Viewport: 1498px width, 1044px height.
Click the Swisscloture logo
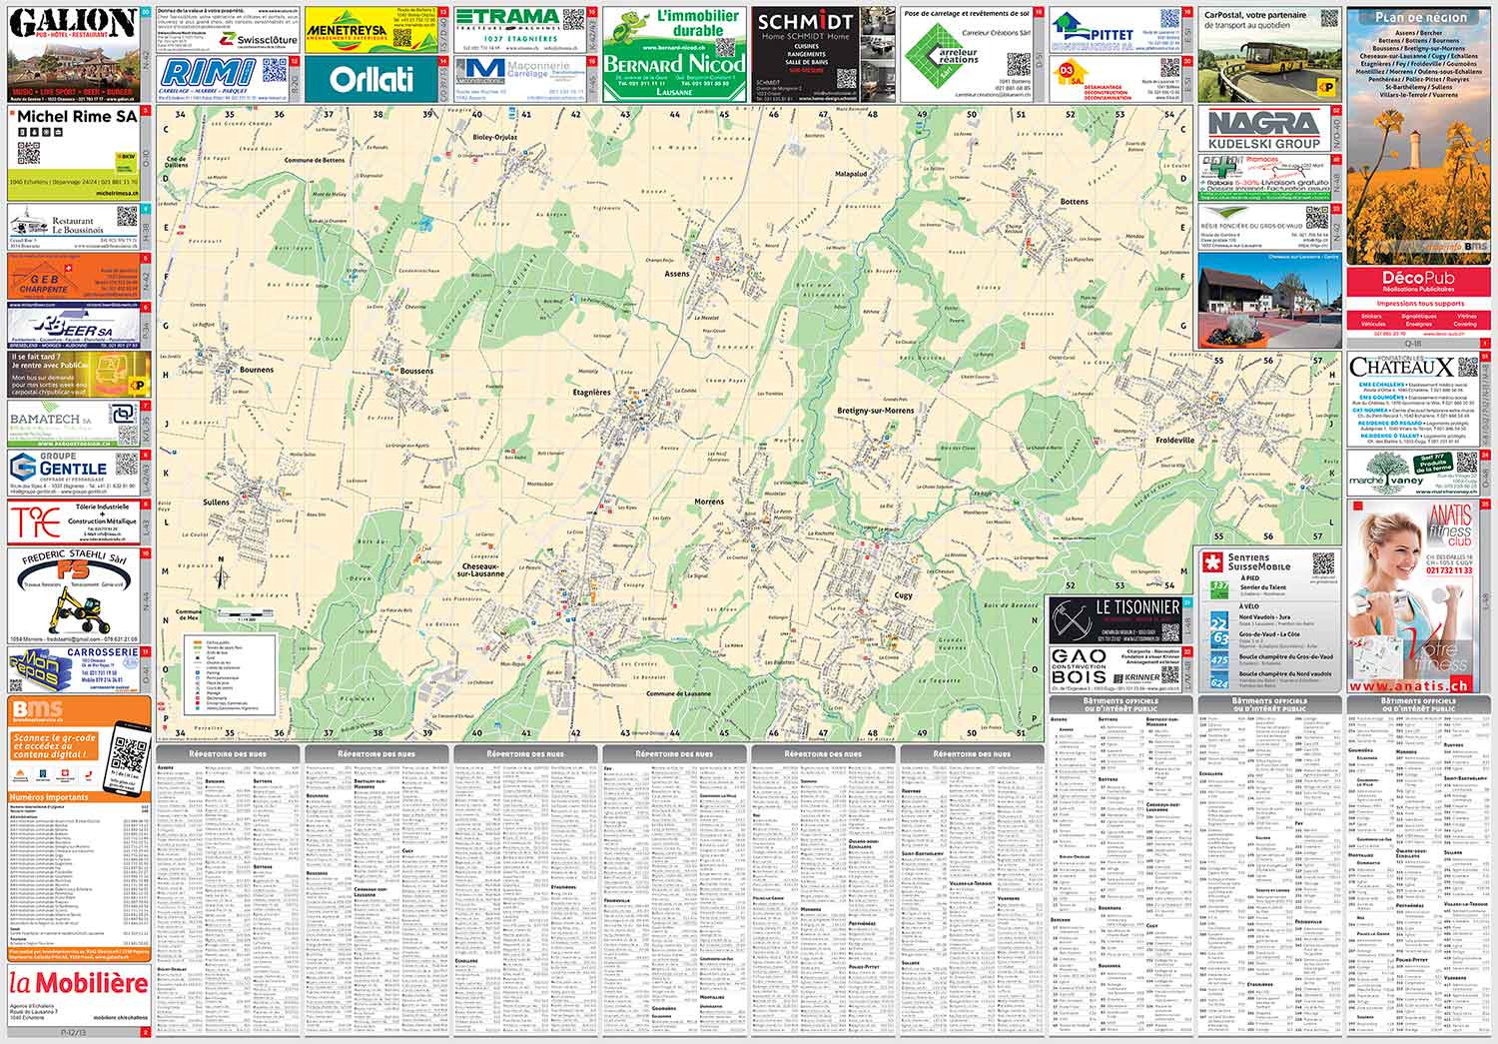[x=259, y=41]
